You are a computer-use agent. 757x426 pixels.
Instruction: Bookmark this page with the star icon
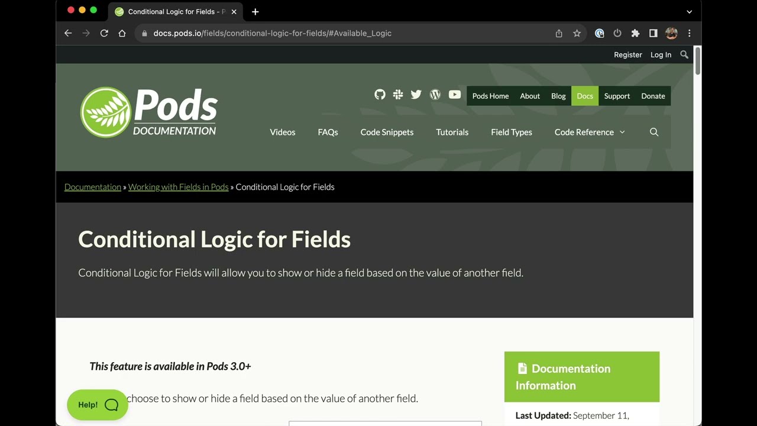tap(577, 33)
